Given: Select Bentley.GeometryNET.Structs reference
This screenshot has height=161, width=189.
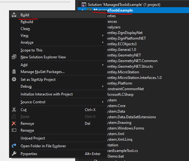Looking at the screenshot, I should [130, 66].
